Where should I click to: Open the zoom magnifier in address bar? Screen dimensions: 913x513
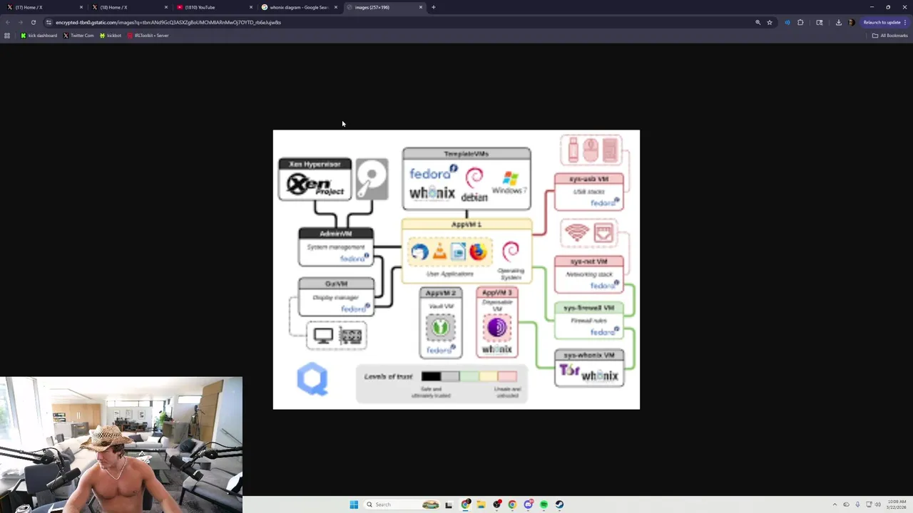[758, 22]
